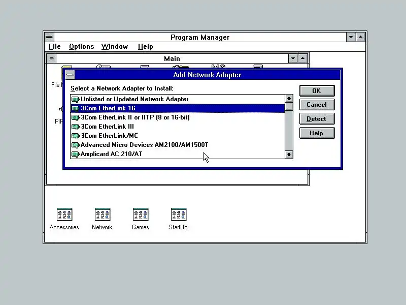Click the Unlisted or Updated adapter icon

point(75,99)
